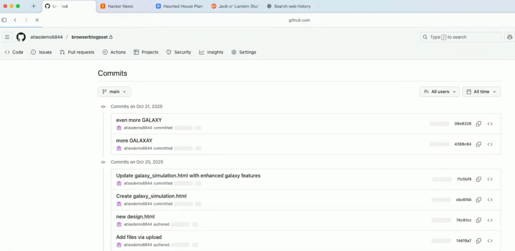
Task: Open the Copilot icon in header
Action: tap(510, 37)
